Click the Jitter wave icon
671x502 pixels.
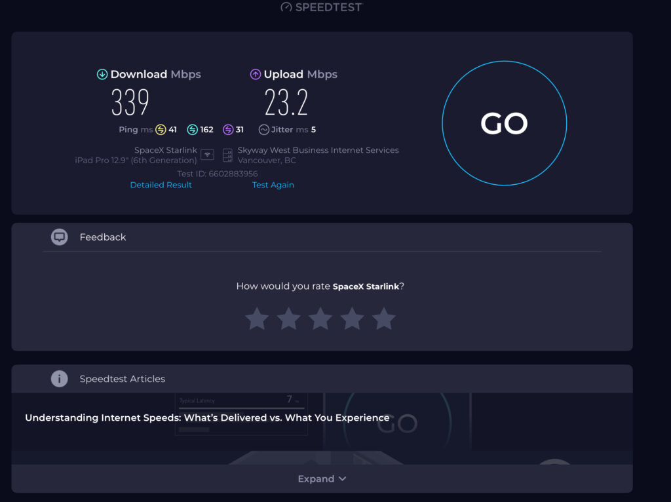click(x=263, y=129)
